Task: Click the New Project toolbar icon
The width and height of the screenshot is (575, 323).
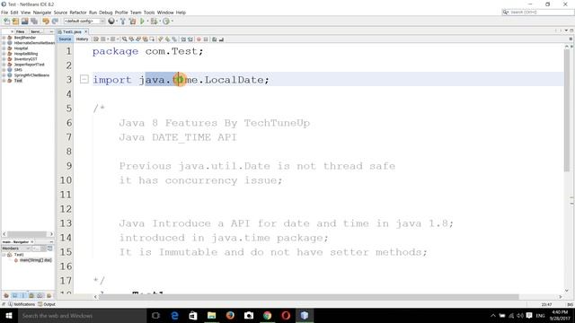Action: 15,22
